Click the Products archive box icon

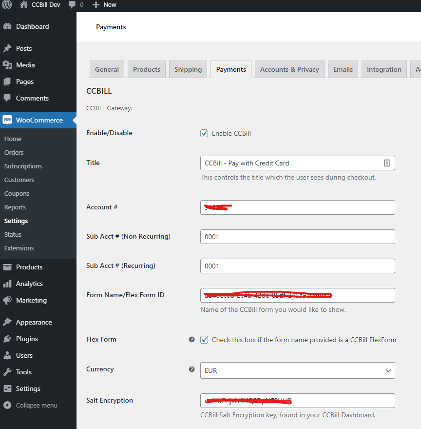[7, 267]
